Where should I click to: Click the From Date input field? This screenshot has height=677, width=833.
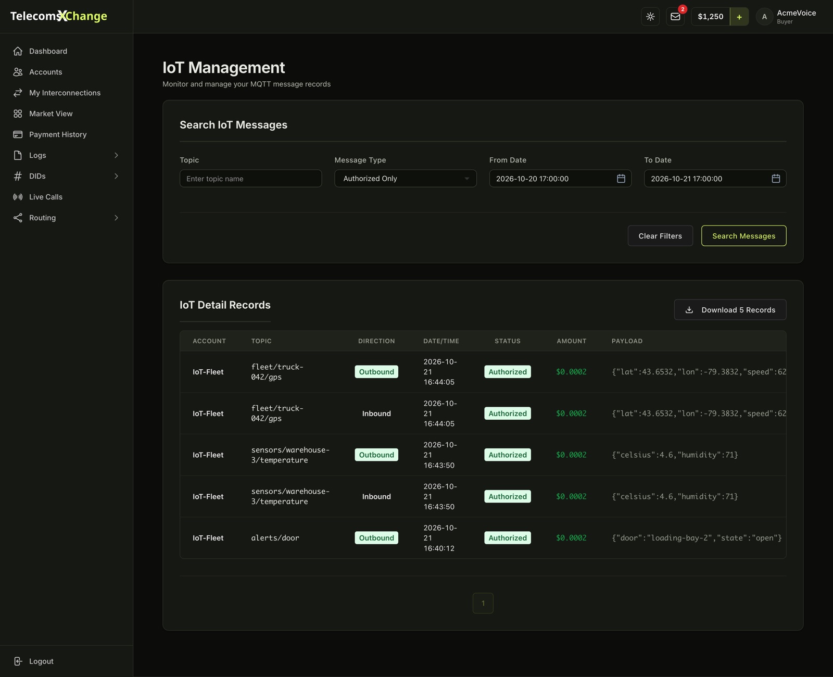click(x=560, y=179)
